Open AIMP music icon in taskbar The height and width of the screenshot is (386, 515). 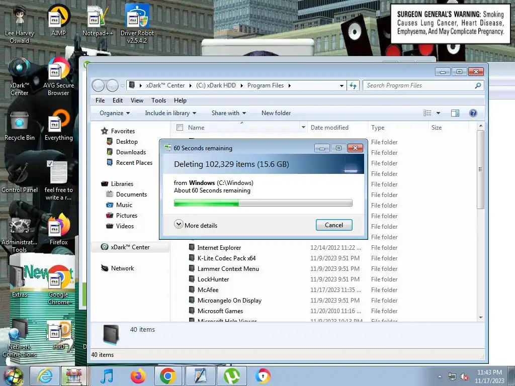pos(107,376)
